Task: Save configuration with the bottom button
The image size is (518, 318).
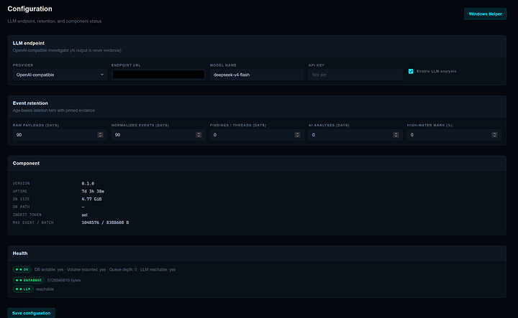Action: [x=31, y=313]
